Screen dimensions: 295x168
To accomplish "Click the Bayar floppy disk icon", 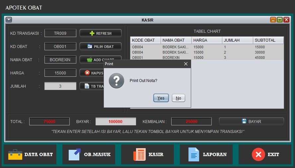I will pyautogui.click(x=244, y=121).
